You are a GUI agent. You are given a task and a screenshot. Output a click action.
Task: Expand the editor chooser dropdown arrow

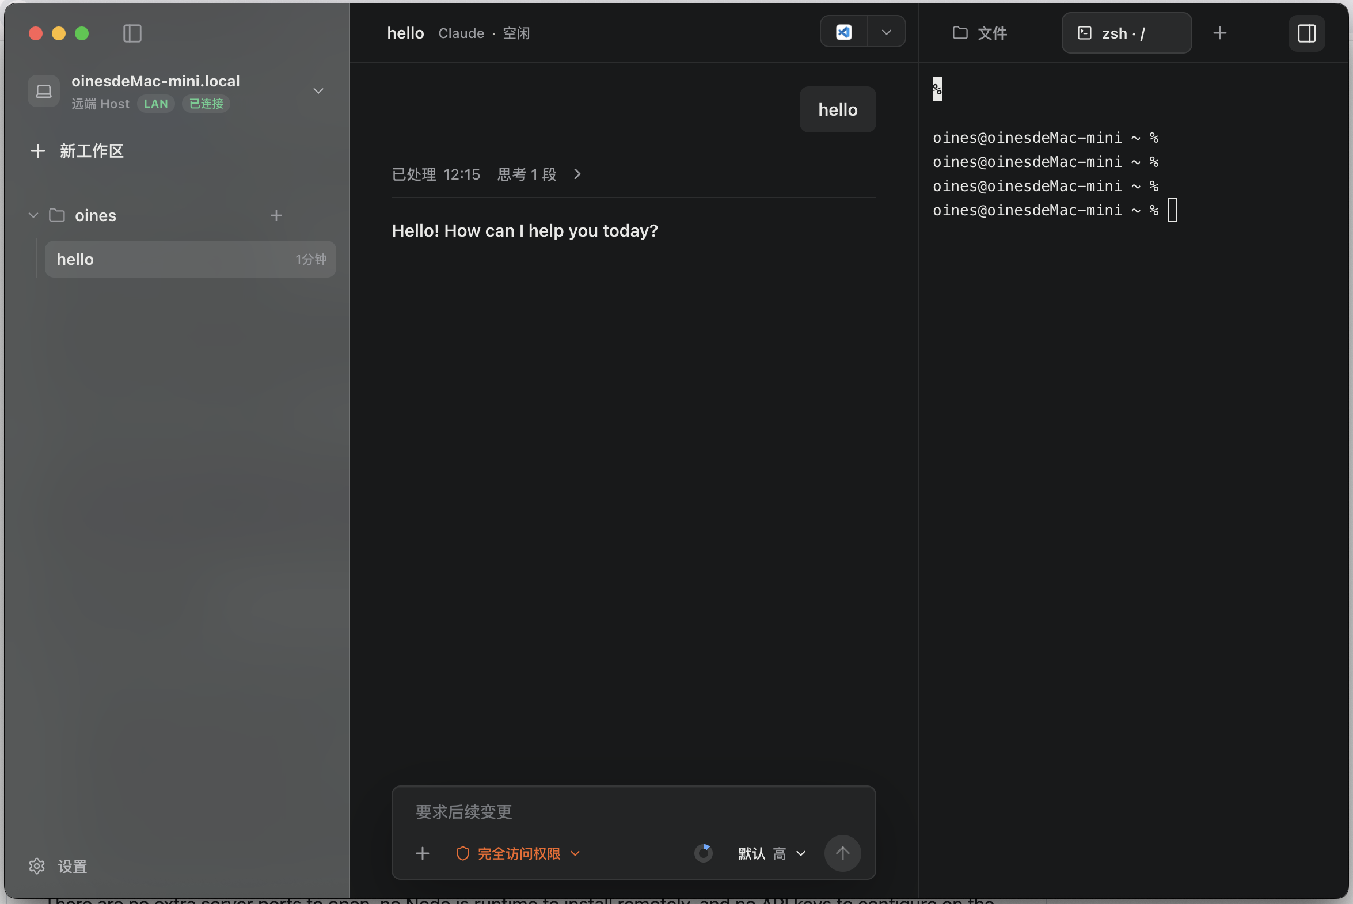[887, 32]
